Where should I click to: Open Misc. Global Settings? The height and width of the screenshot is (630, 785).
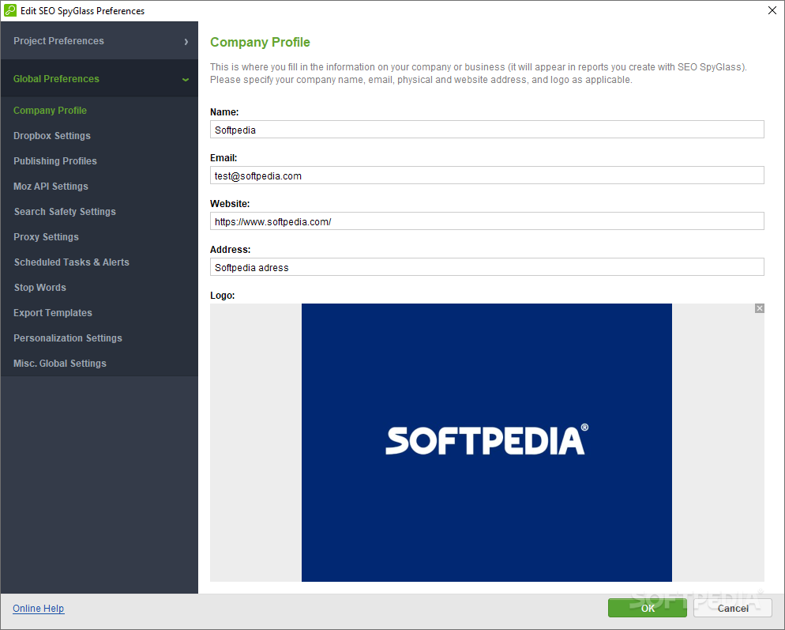tap(59, 364)
